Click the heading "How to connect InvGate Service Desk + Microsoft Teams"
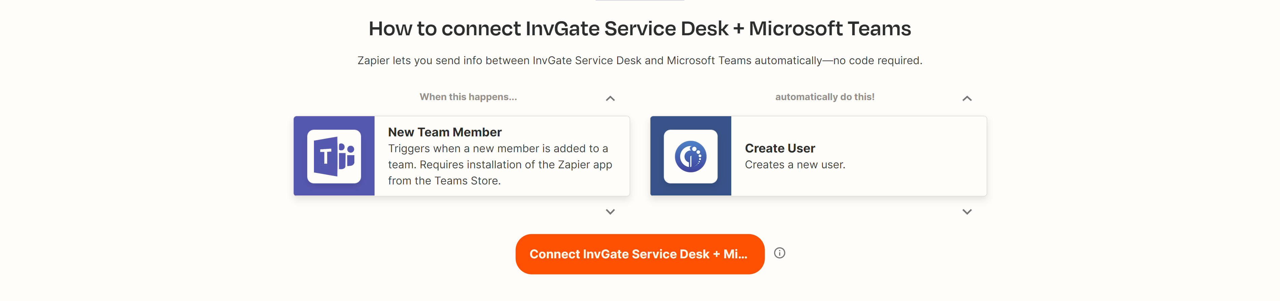1280x301 pixels. (640, 29)
